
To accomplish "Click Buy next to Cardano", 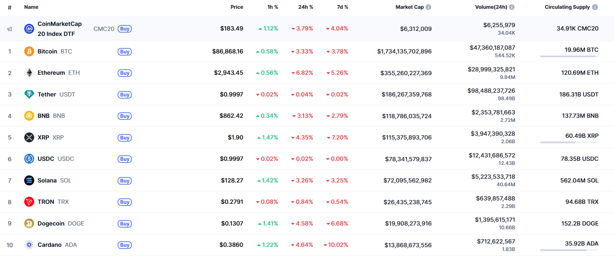I will pyautogui.click(x=124, y=245).
